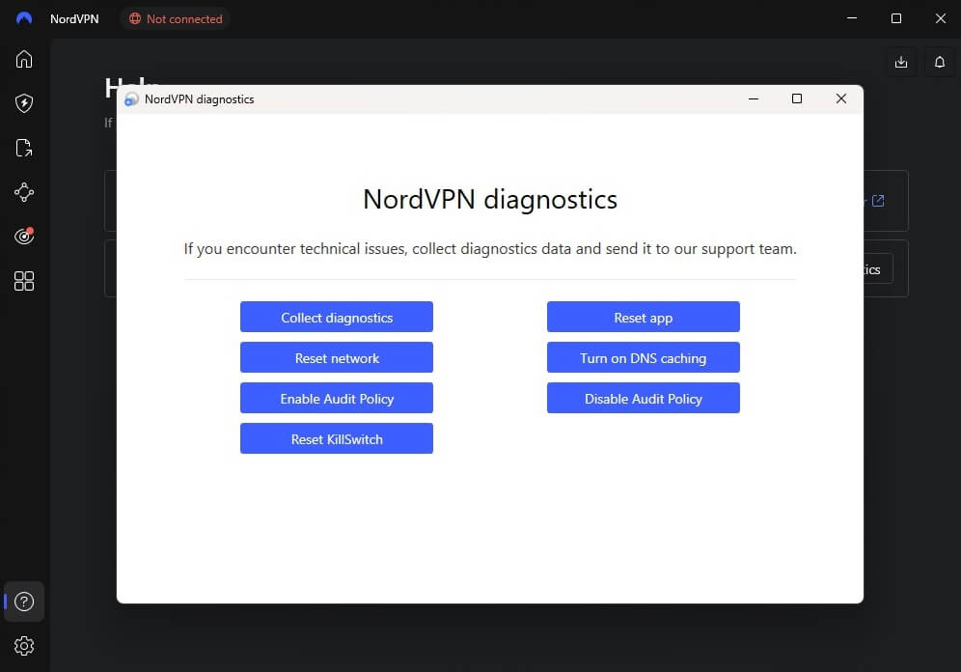Open Threat Protection shield icon in sidebar

coord(24,103)
